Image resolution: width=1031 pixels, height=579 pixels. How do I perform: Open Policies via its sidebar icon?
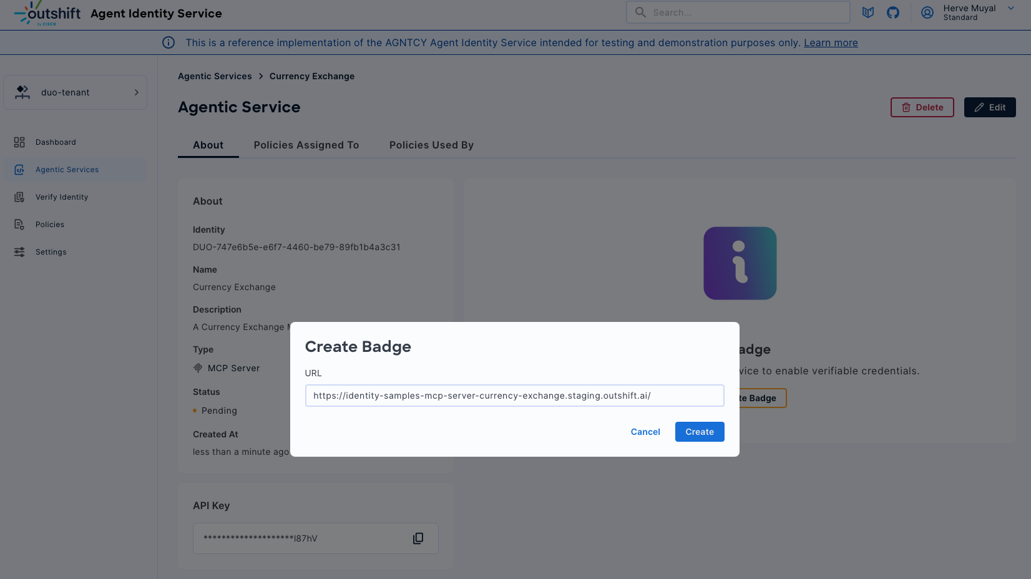[x=19, y=224]
